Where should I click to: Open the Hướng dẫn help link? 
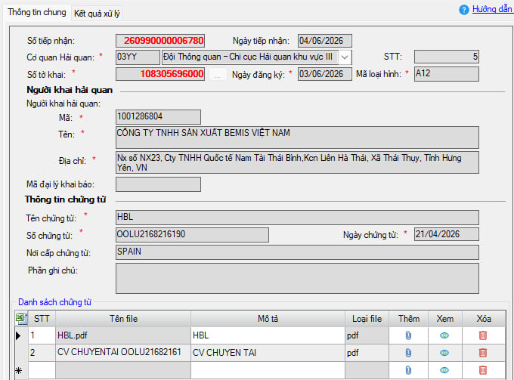492,9
